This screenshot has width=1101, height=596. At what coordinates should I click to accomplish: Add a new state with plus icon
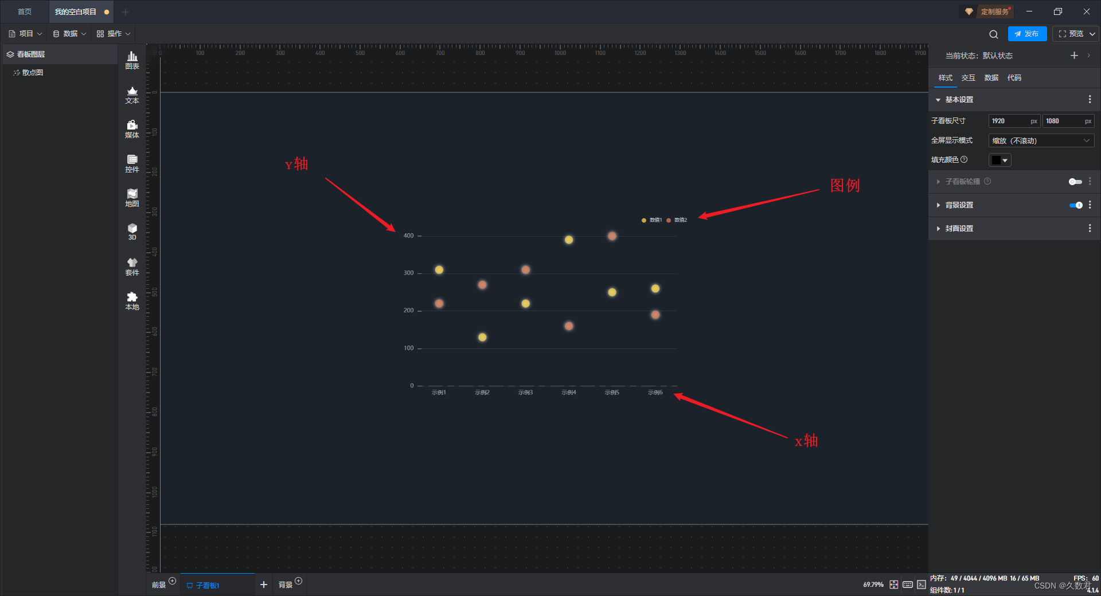[1074, 56]
